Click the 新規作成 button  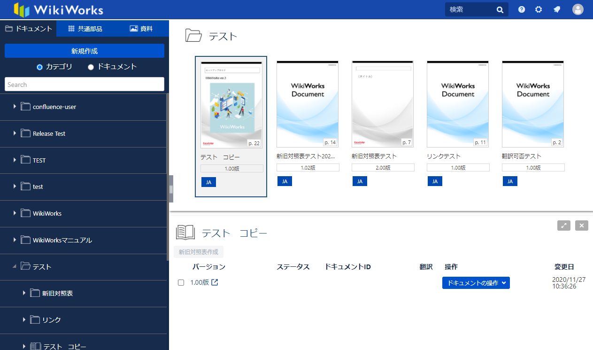point(85,51)
